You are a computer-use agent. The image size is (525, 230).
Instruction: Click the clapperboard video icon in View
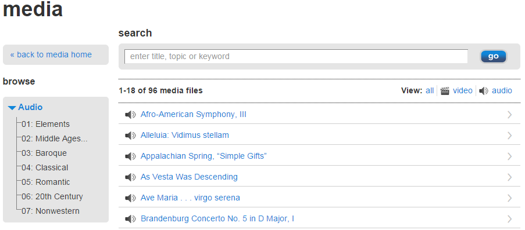[x=445, y=91]
